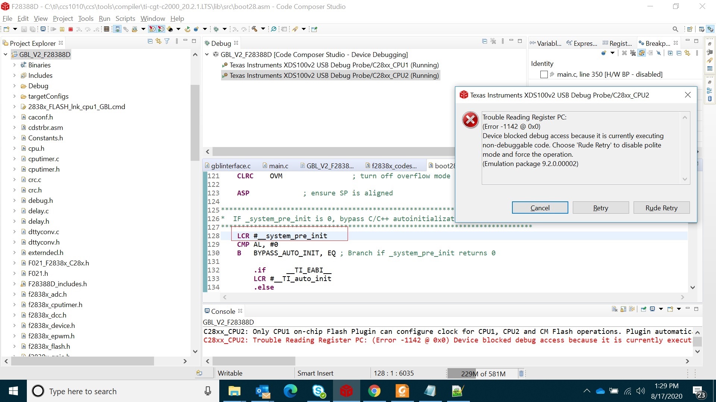
Task: Switch to the main.c editor tab
Action: tap(278, 166)
